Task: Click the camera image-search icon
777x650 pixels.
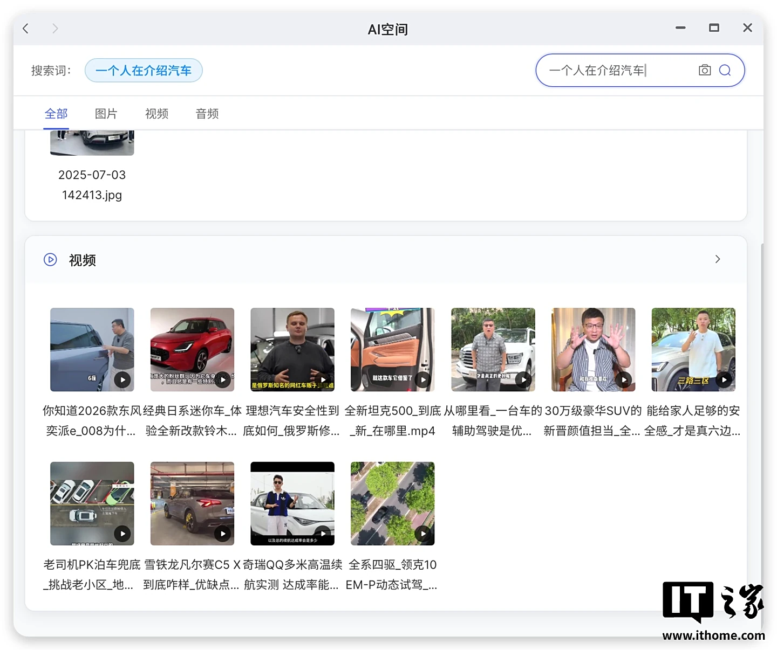Action: pyautogui.click(x=704, y=70)
